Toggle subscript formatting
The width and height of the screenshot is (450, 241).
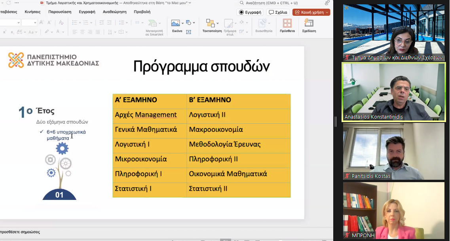[12, 32]
